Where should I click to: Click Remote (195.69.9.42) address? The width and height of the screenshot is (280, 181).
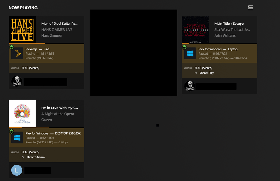tap(39, 58)
